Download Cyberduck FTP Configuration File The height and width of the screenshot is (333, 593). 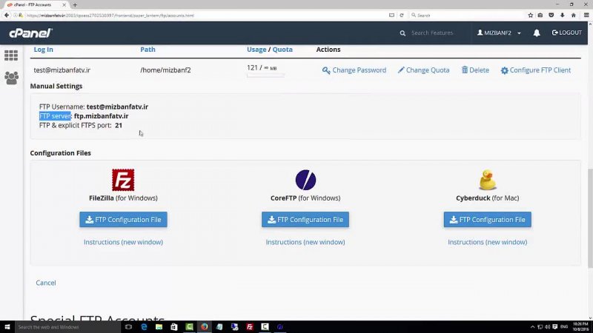487,220
